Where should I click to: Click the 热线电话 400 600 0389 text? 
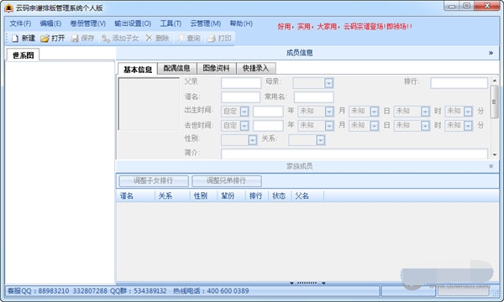pyautogui.click(x=211, y=291)
